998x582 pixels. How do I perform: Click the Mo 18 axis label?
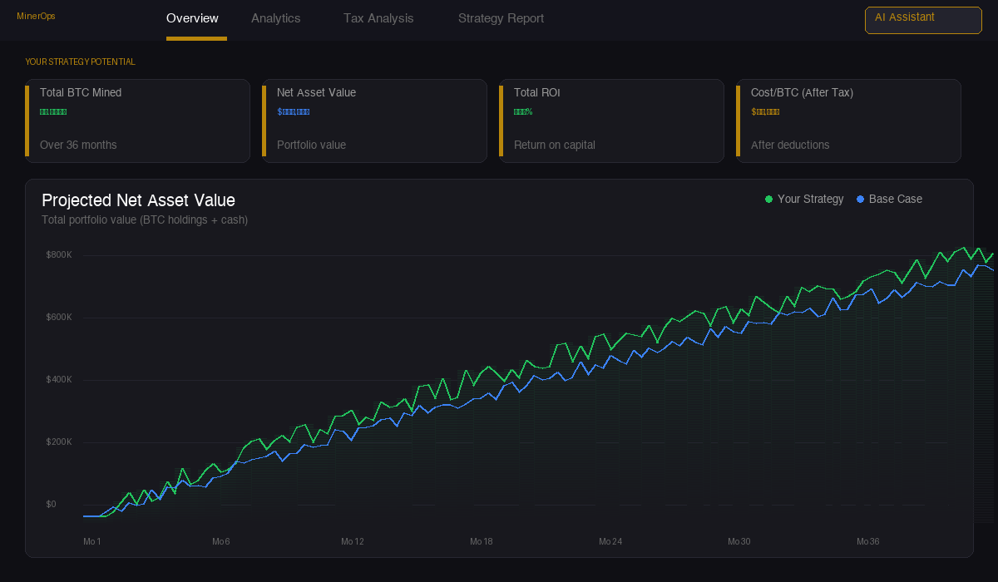(482, 541)
